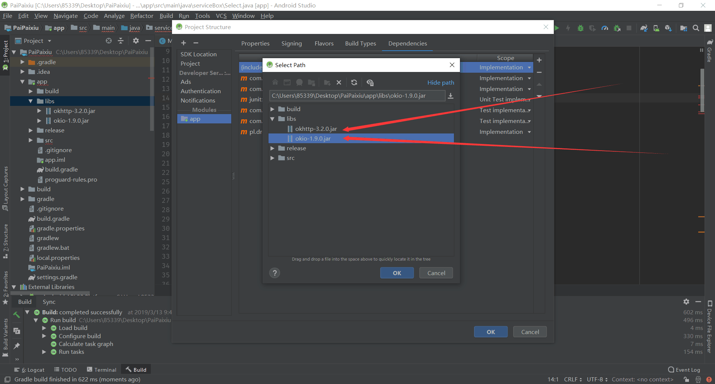Switch to the Build Types tab
Screen dimensions: 715x384
pos(360,44)
